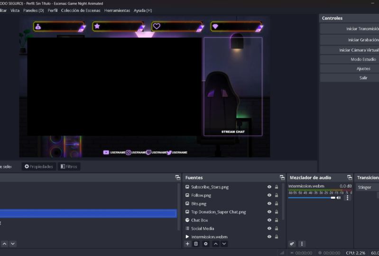Viewport: 379px width, 256px height.
Task: Click the Salir button
Action: (350, 78)
